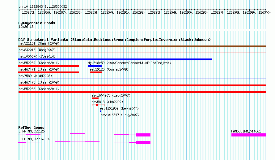
Task: Open LHPP|NM_022126 gene label
Action: click(32, 131)
